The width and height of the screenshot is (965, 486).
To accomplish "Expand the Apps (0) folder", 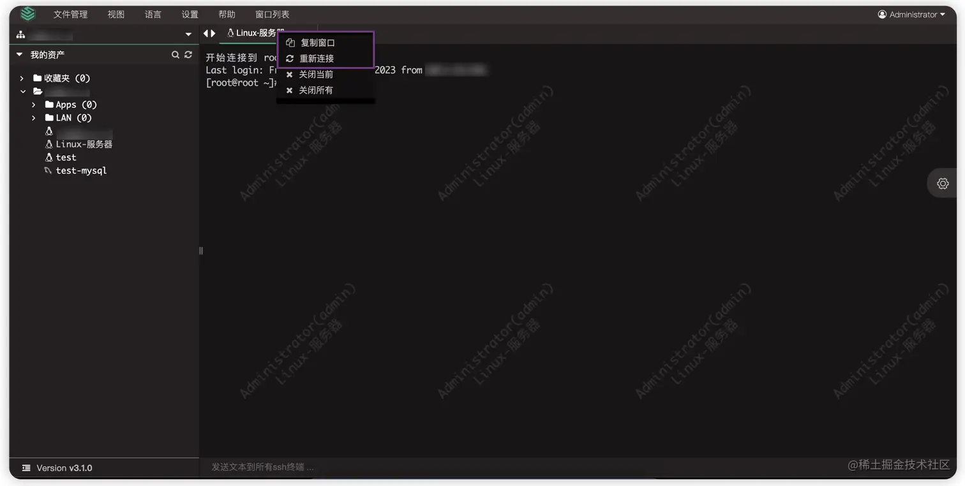I will pyautogui.click(x=34, y=105).
